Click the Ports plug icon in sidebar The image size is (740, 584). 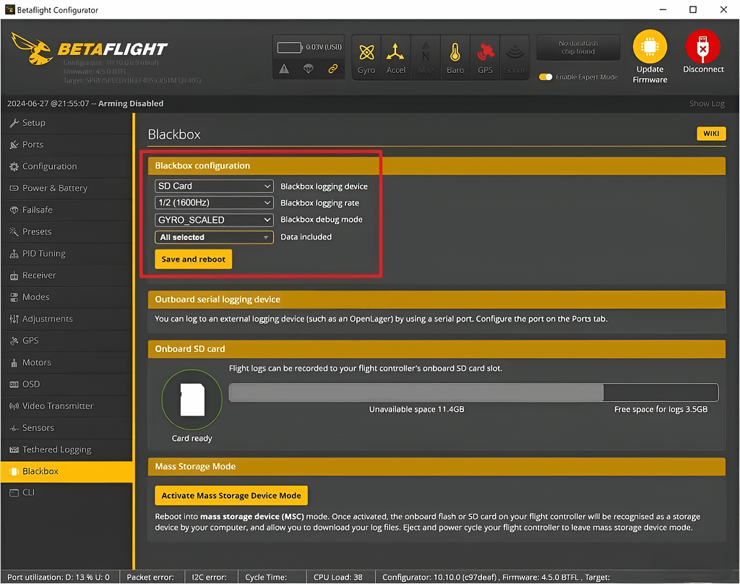pos(14,145)
